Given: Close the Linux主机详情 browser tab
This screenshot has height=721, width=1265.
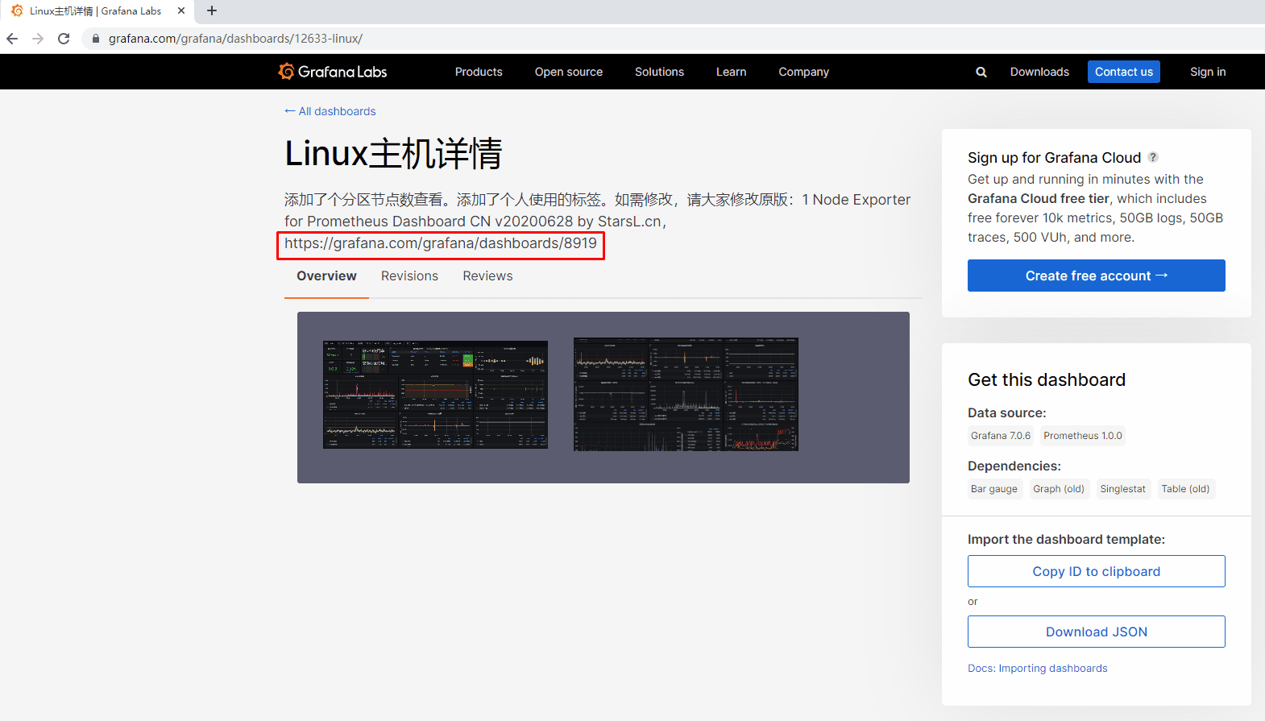Looking at the screenshot, I should (x=181, y=10).
